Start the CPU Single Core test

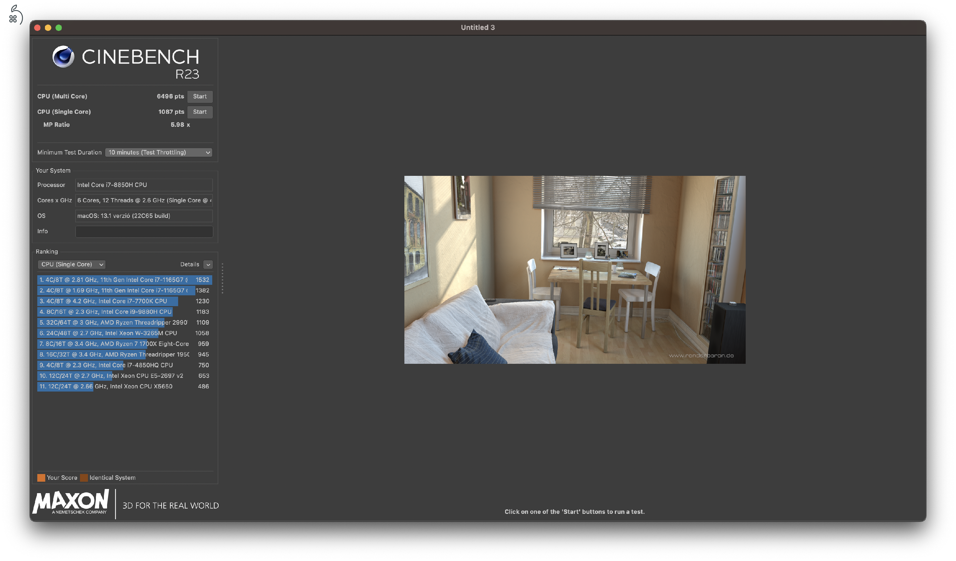point(200,112)
